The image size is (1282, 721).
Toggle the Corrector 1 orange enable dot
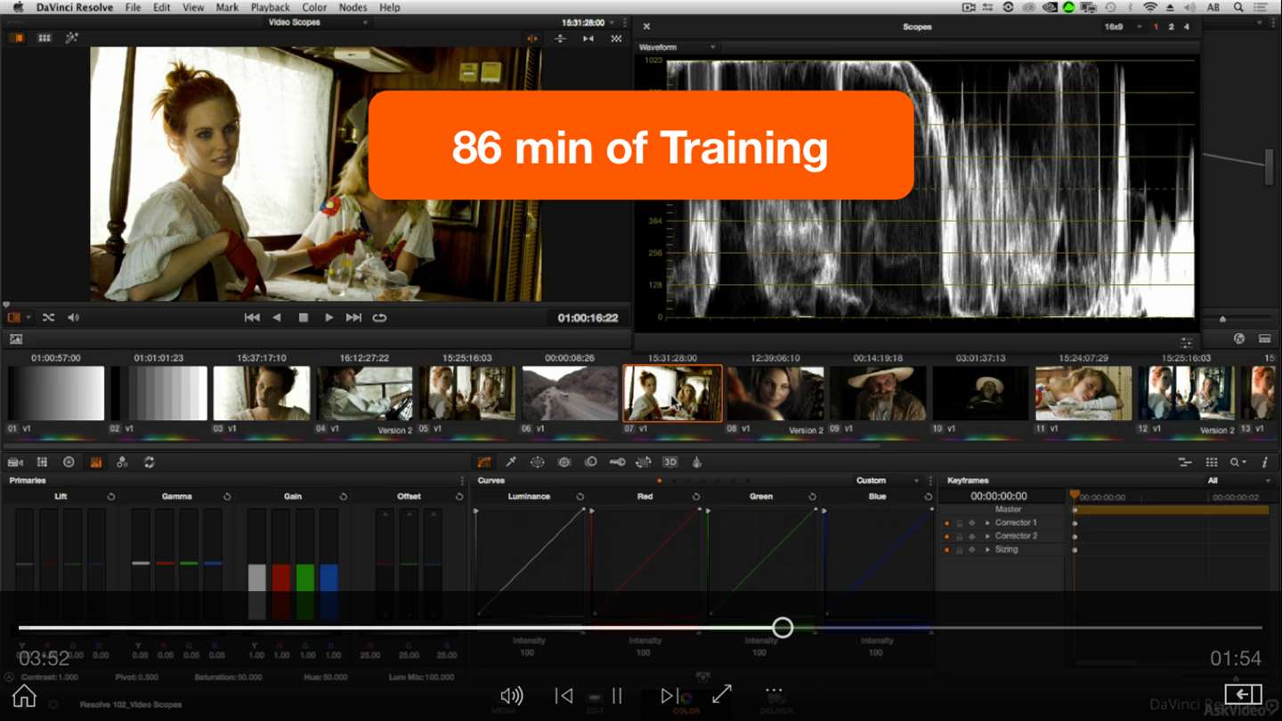pos(946,523)
